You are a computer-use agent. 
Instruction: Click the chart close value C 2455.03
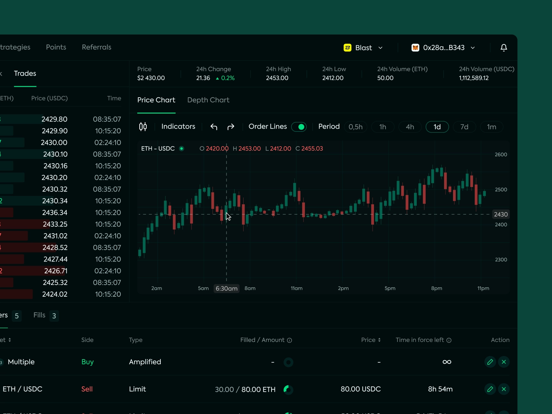pos(309,149)
